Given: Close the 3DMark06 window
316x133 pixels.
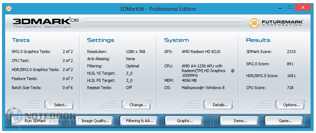Looking at the screenshot, I should [x=303, y=8].
